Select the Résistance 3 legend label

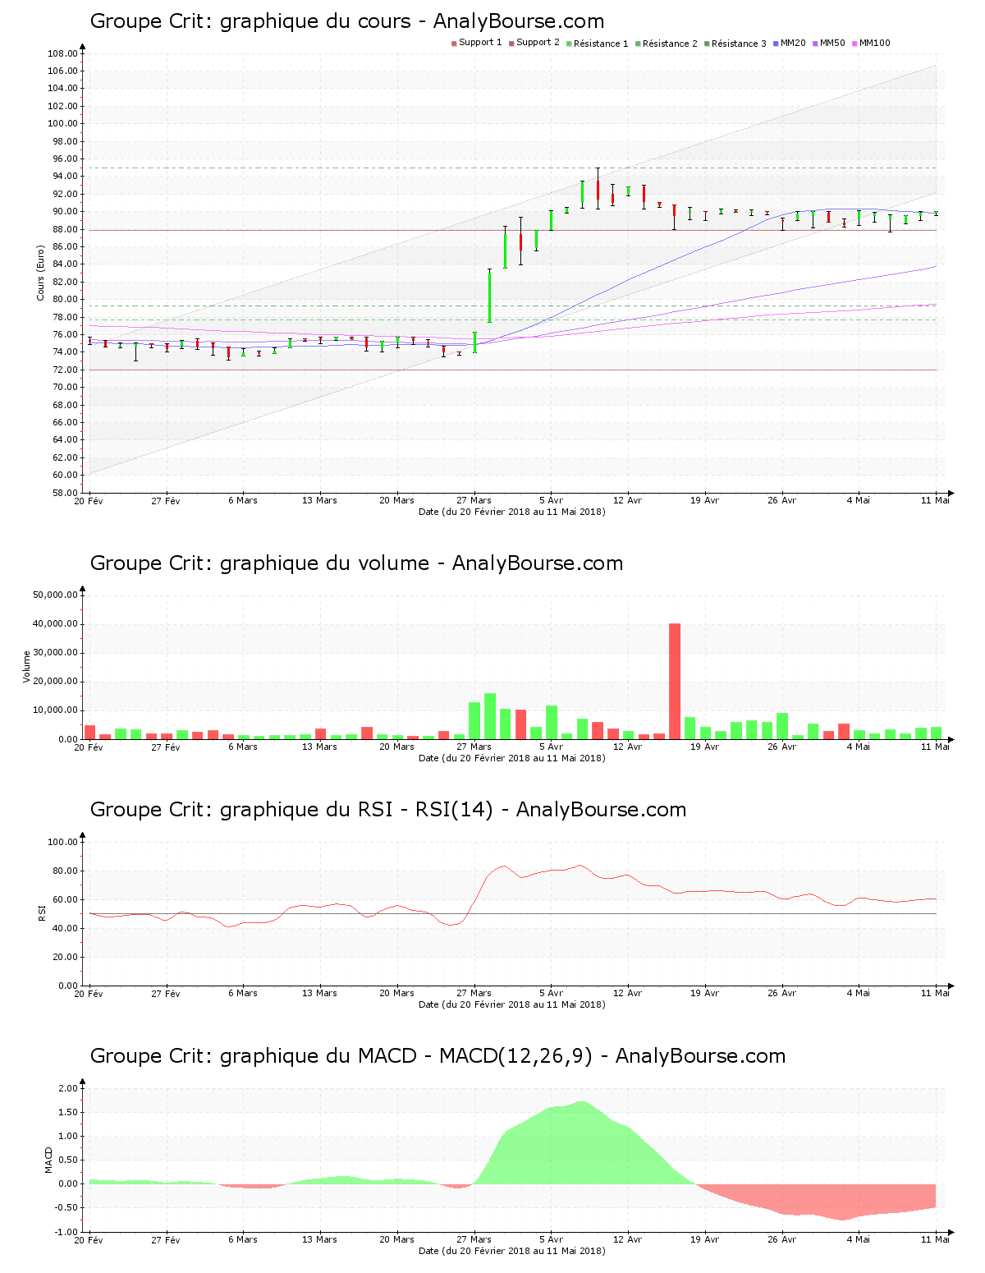pos(739,44)
